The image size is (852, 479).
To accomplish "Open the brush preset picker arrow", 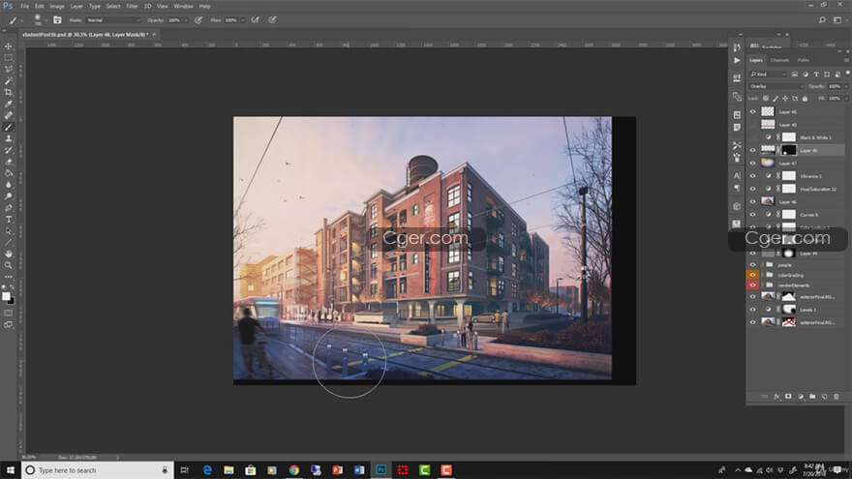I will [46, 20].
